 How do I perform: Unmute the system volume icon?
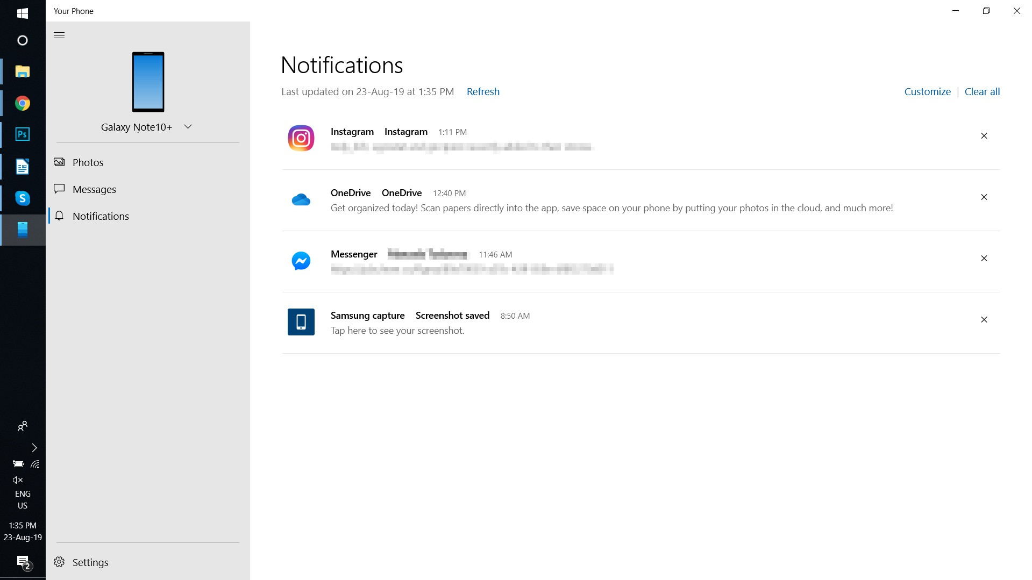pos(18,480)
